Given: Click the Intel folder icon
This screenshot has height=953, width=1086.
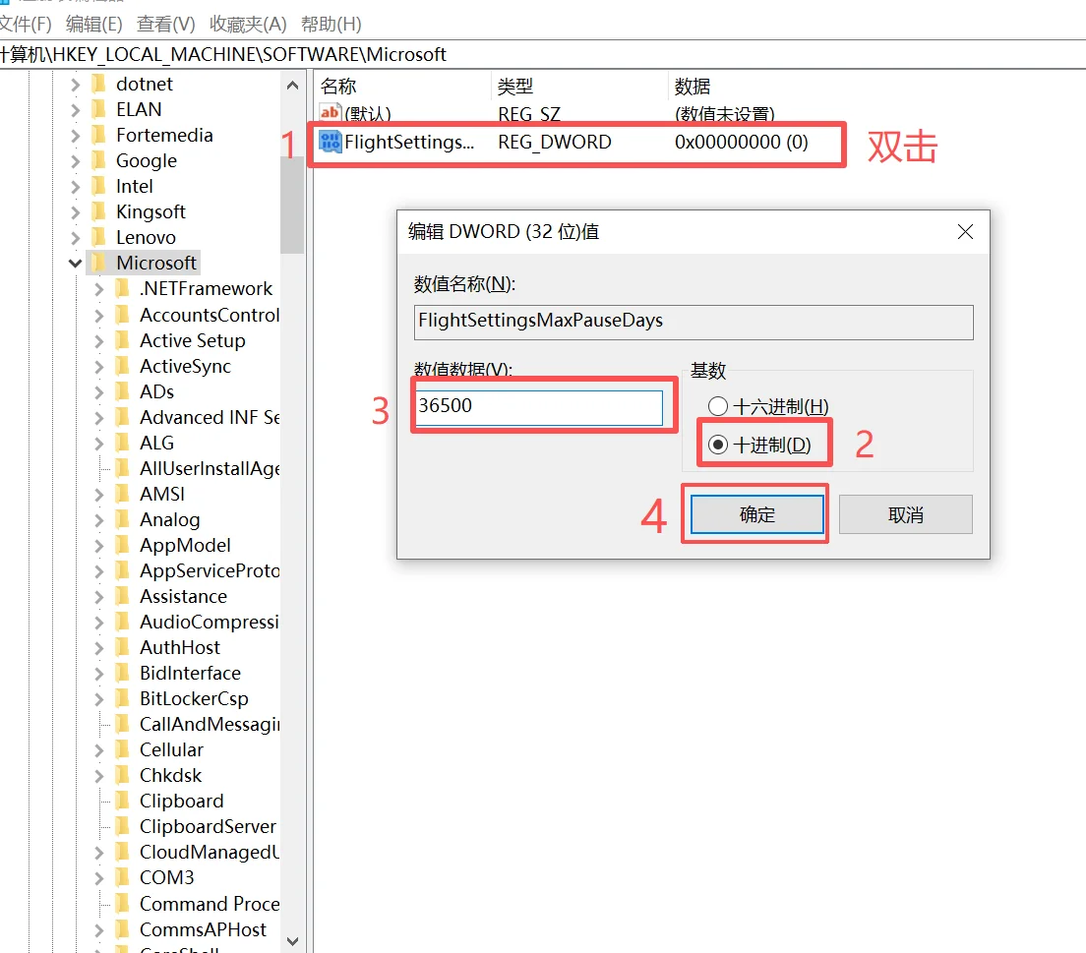Looking at the screenshot, I should point(99,186).
